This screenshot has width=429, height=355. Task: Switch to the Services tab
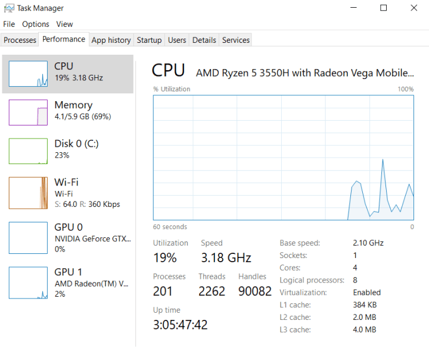tap(236, 40)
